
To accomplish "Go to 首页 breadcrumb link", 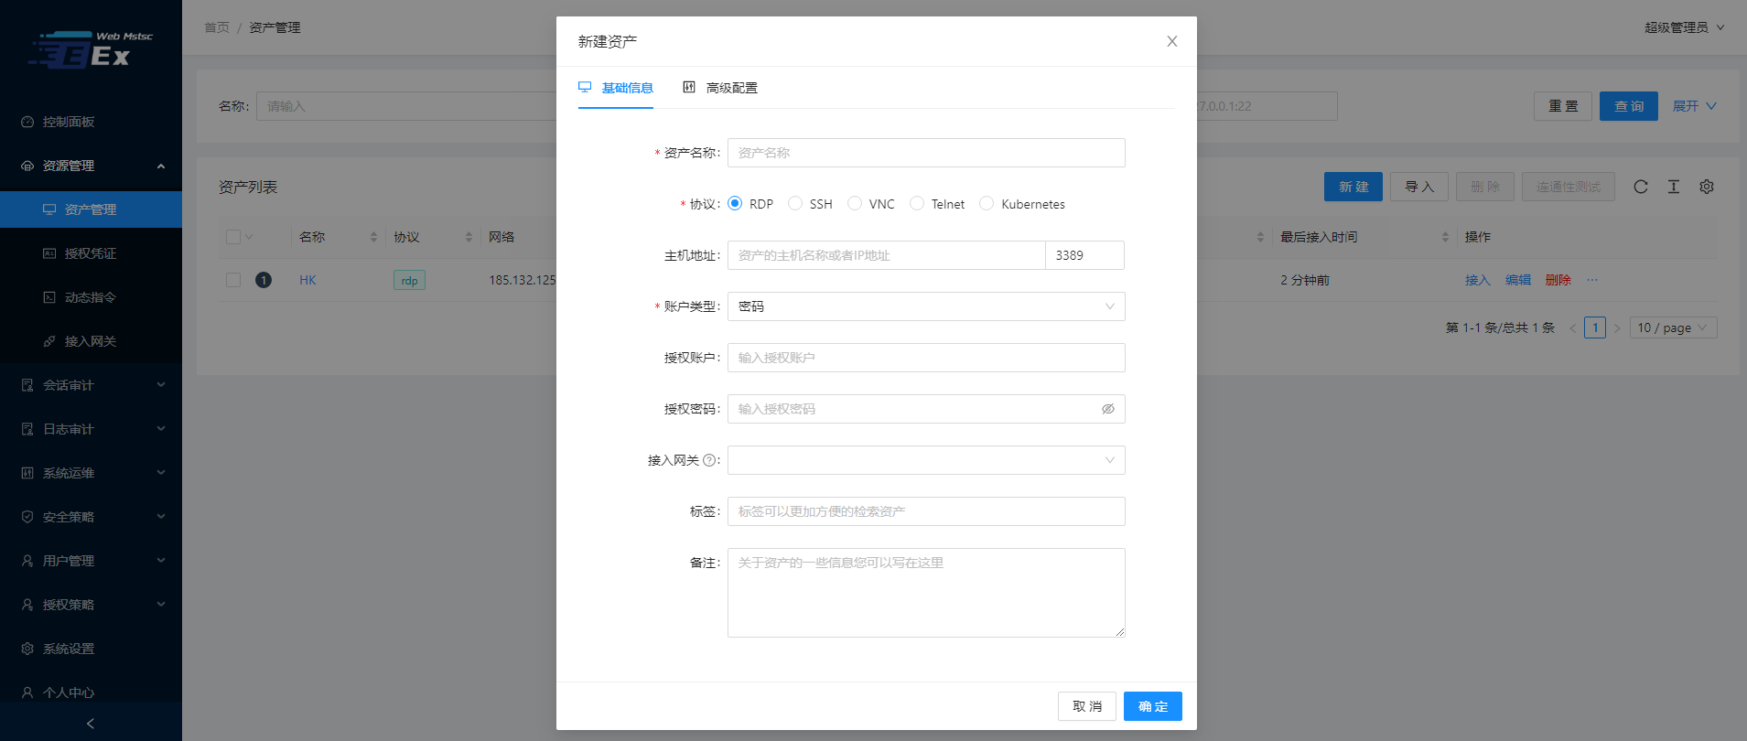I will click(217, 27).
